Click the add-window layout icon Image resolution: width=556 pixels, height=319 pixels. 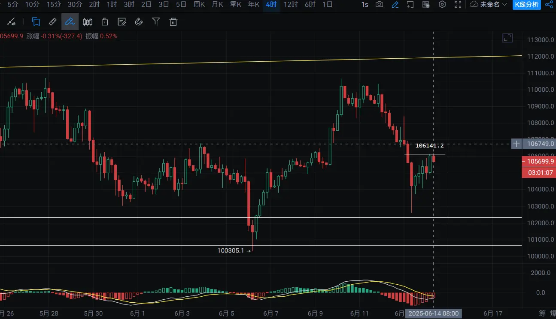pyautogui.click(x=410, y=5)
